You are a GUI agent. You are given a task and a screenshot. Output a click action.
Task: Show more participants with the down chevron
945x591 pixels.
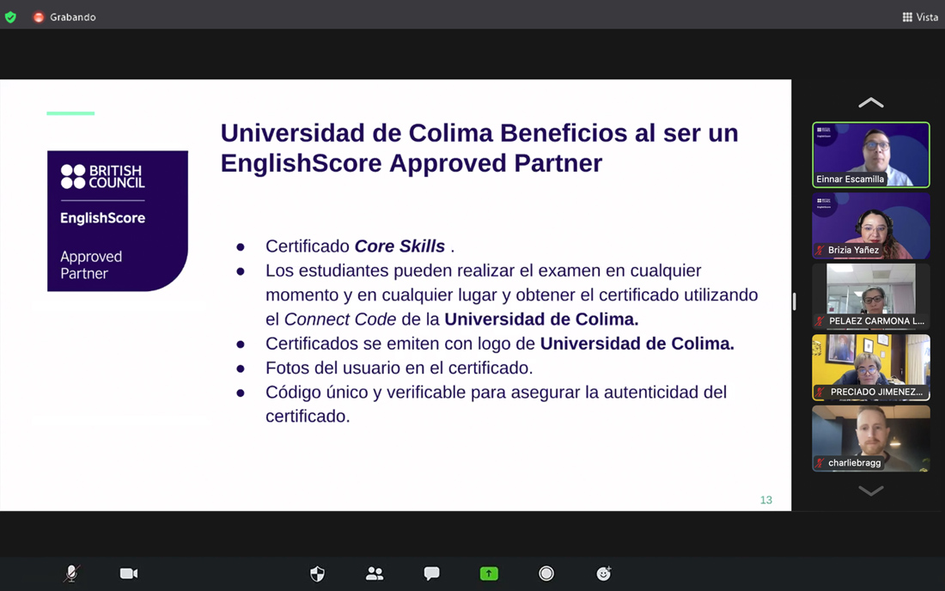(x=871, y=490)
